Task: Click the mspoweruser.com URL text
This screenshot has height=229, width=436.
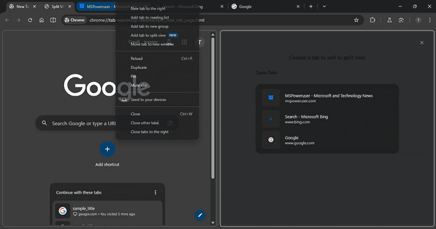Action: (300, 101)
